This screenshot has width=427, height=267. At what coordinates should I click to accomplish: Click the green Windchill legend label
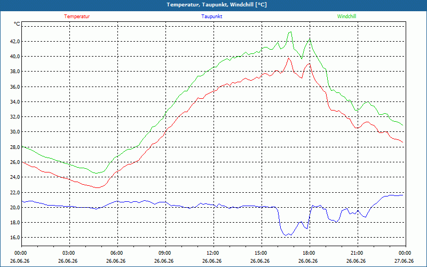click(x=346, y=17)
